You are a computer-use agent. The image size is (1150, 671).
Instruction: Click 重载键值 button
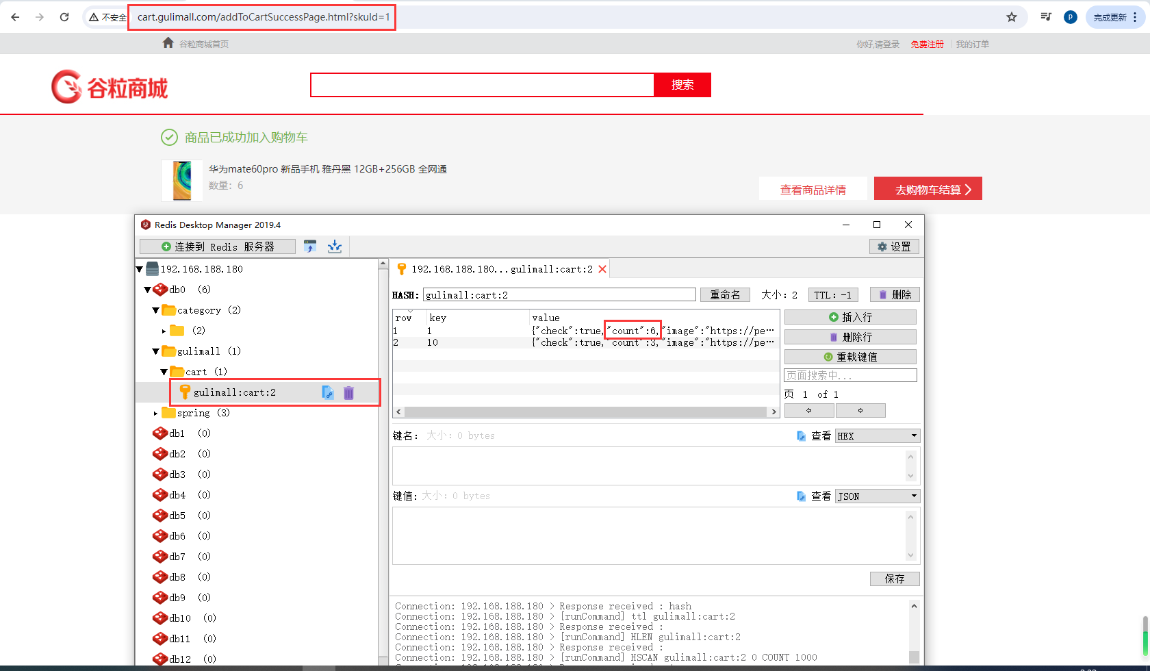point(850,357)
